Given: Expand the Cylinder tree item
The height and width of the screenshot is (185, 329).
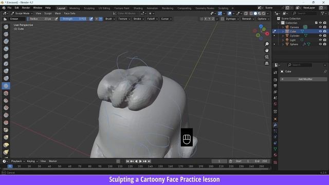Looking at the screenshot, I should coord(283,35).
